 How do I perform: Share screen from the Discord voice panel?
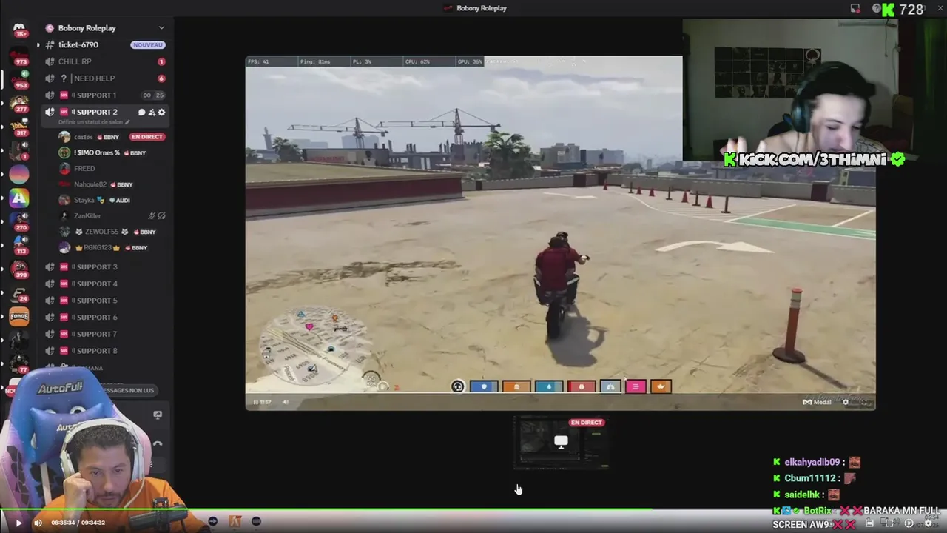pos(158,415)
